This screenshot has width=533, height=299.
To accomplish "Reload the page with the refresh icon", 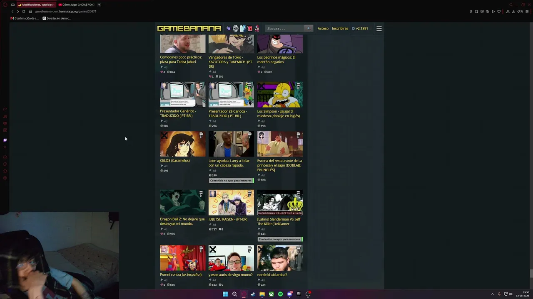I will coord(24,12).
